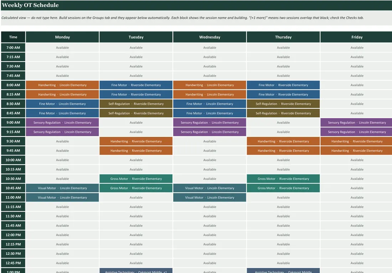This screenshot has width=392, height=273.
Task: Select Thursday 8:15 AM Fine Motor Riverside block
Action: pyautogui.click(x=283, y=94)
